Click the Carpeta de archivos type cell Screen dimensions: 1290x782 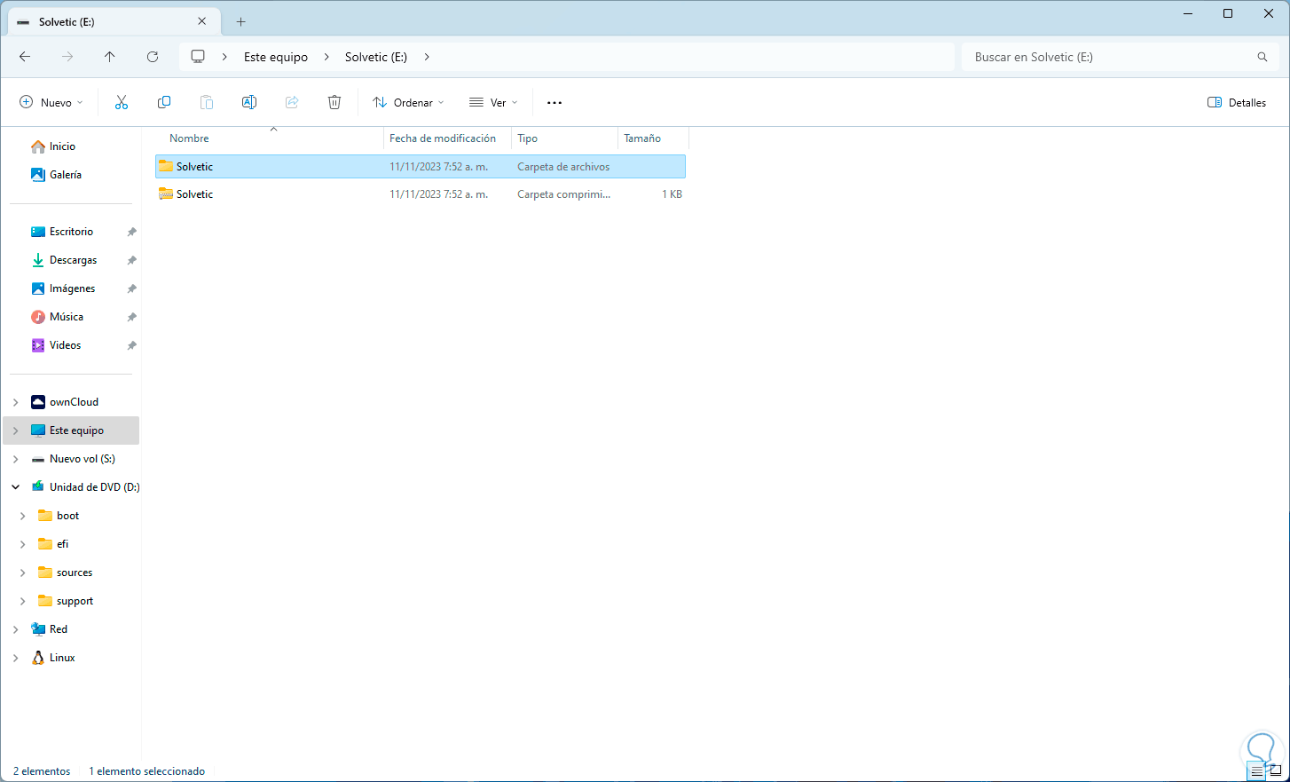(x=563, y=167)
